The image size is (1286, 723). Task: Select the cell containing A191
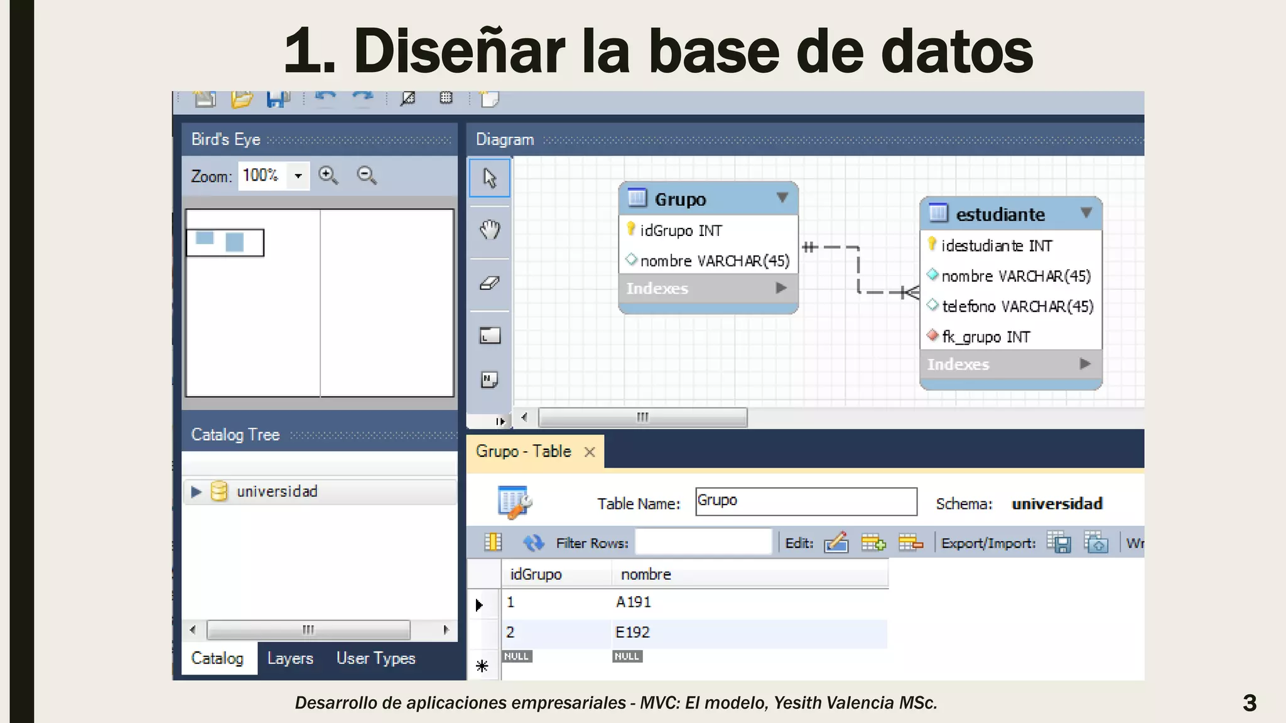click(750, 602)
